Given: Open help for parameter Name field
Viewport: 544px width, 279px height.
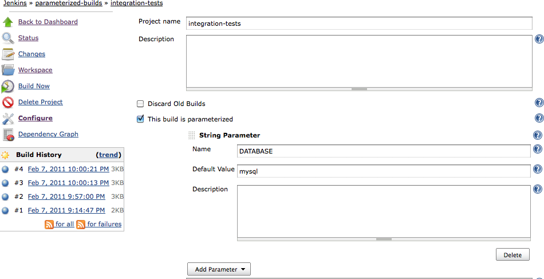Looking at the screenshot, I should [x=537, y=149].
